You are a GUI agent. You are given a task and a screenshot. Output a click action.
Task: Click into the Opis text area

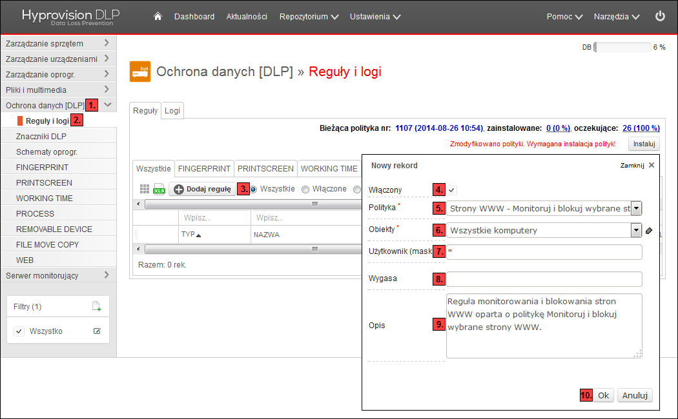[544, 326]
